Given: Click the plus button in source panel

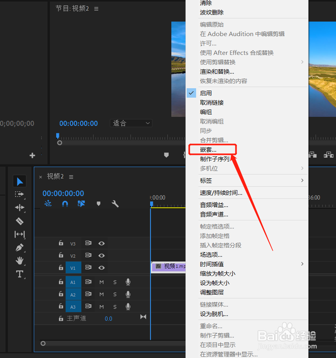Looking at the screenshot, I should point(32,156).
